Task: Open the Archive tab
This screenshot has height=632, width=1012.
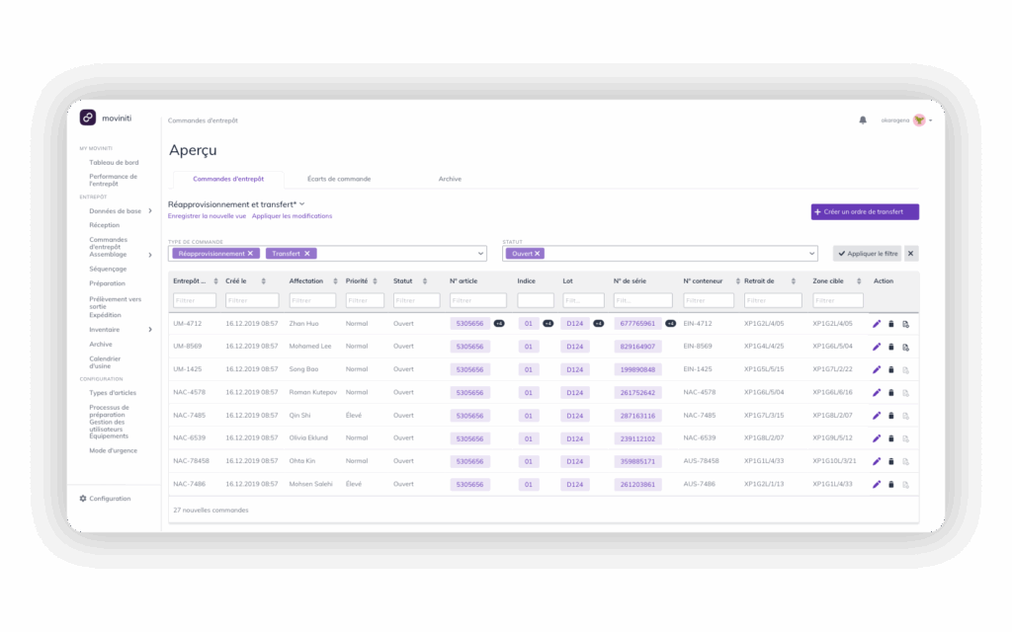Action: [450, 179]
